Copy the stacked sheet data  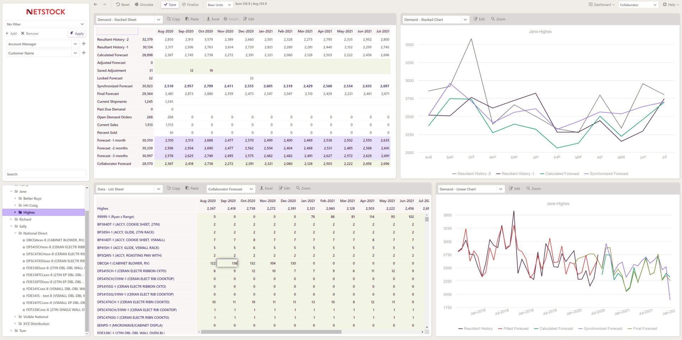click(173, 19)
